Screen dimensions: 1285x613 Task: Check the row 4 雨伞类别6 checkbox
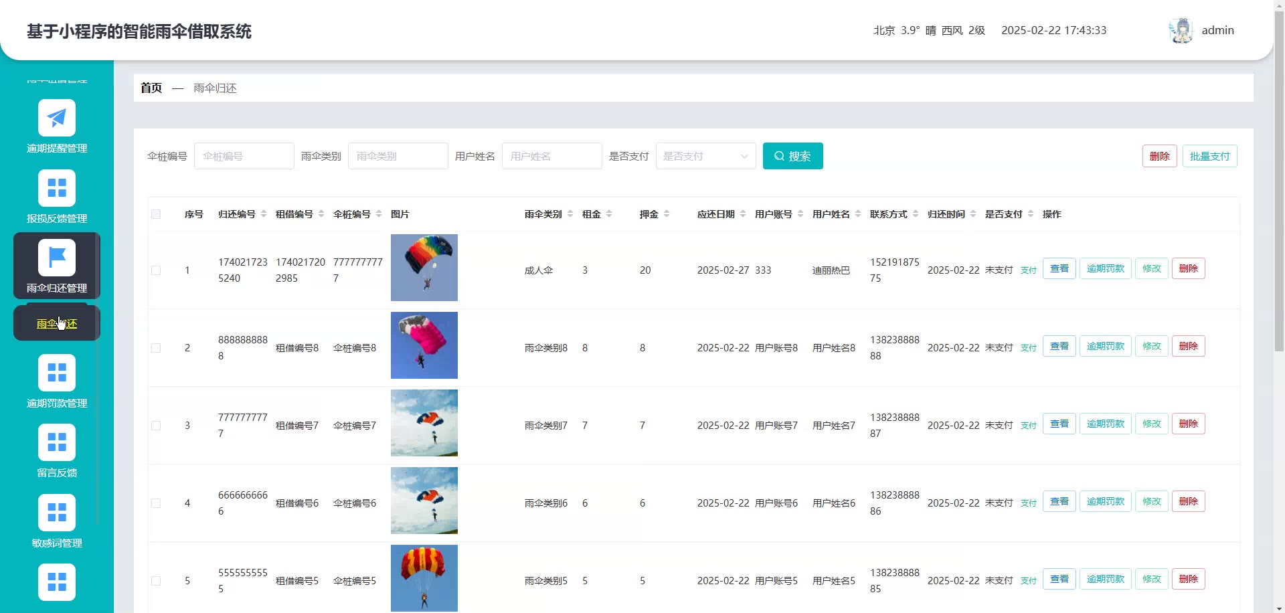click(156, 503)
